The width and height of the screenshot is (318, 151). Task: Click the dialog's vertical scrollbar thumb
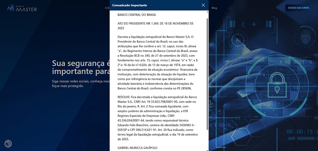[207, 74]
